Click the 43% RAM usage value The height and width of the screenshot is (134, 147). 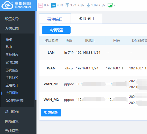pyautogui.click(x=60, y=5)
